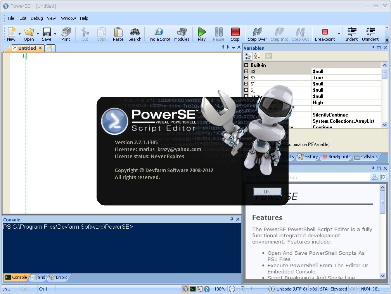Click the zoom out minus button
Image resolution: width=391 pixels, height=294 pixels.
232,289
